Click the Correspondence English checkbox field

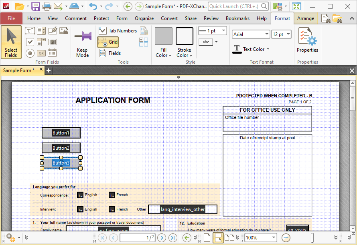(80, 195)
